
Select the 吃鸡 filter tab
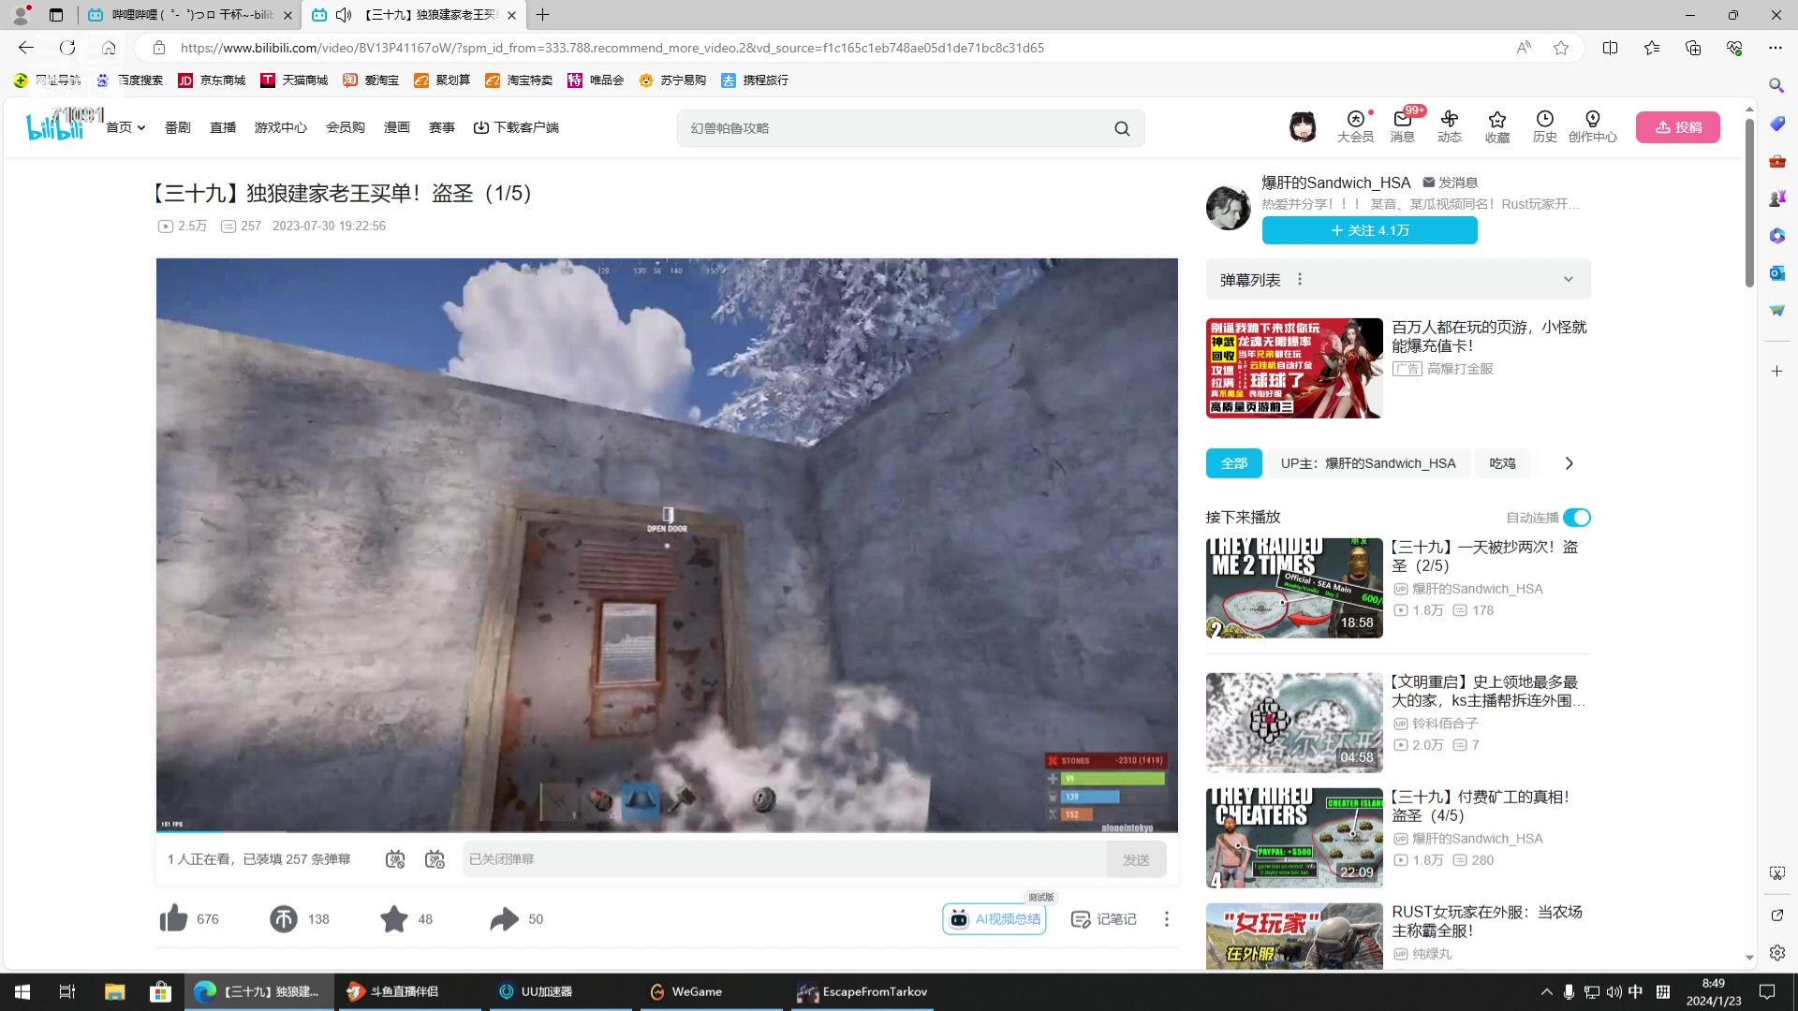(x=1503, y=463)
